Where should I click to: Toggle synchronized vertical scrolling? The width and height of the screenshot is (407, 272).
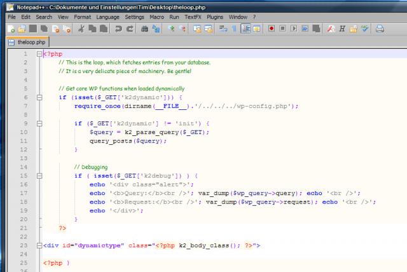point(197,29)
